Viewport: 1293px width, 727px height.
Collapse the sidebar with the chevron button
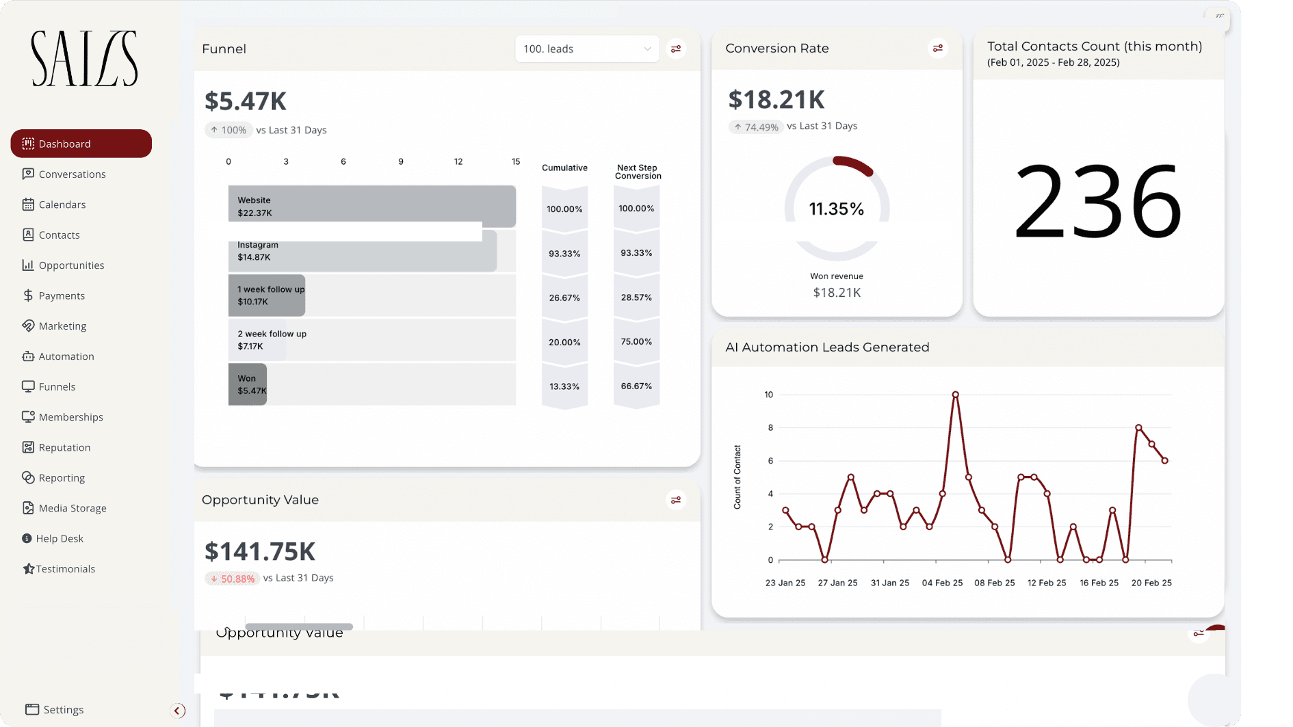pos(177,711)
